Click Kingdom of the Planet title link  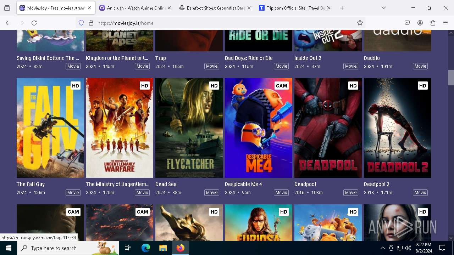coord(117,58)
